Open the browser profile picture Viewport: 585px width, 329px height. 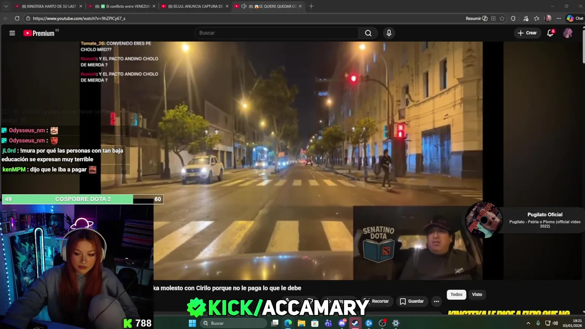coord(548,18)
